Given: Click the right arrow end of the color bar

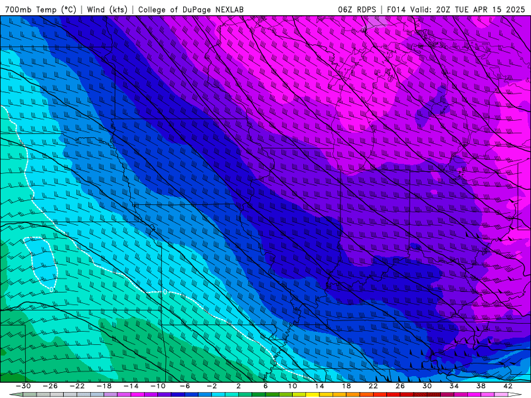Looking at the screenshot, I should coord(515,395).
